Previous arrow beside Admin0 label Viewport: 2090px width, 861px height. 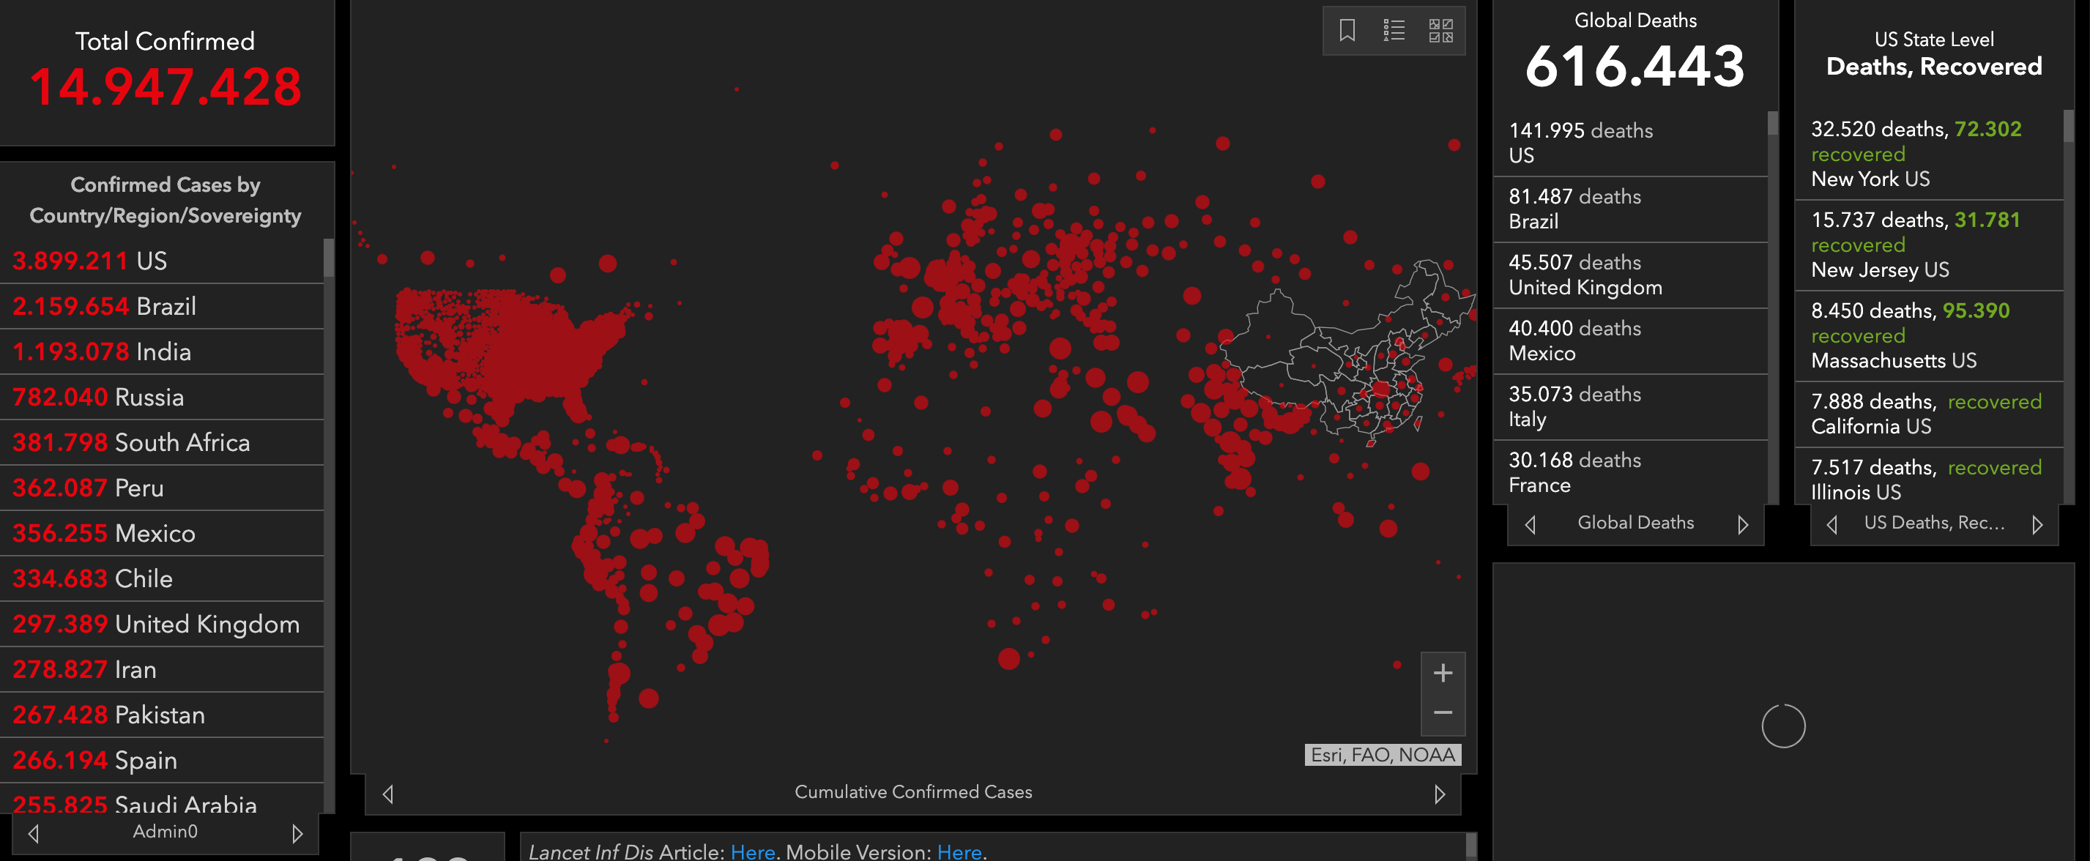click(x=33, y=833)
